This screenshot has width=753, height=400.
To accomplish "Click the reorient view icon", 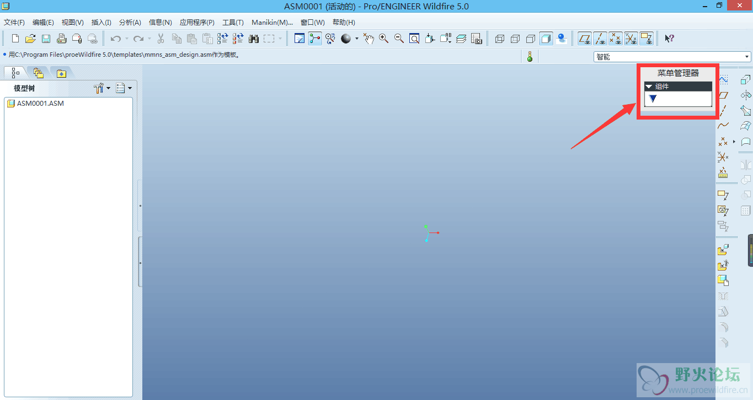I will 430,39.
